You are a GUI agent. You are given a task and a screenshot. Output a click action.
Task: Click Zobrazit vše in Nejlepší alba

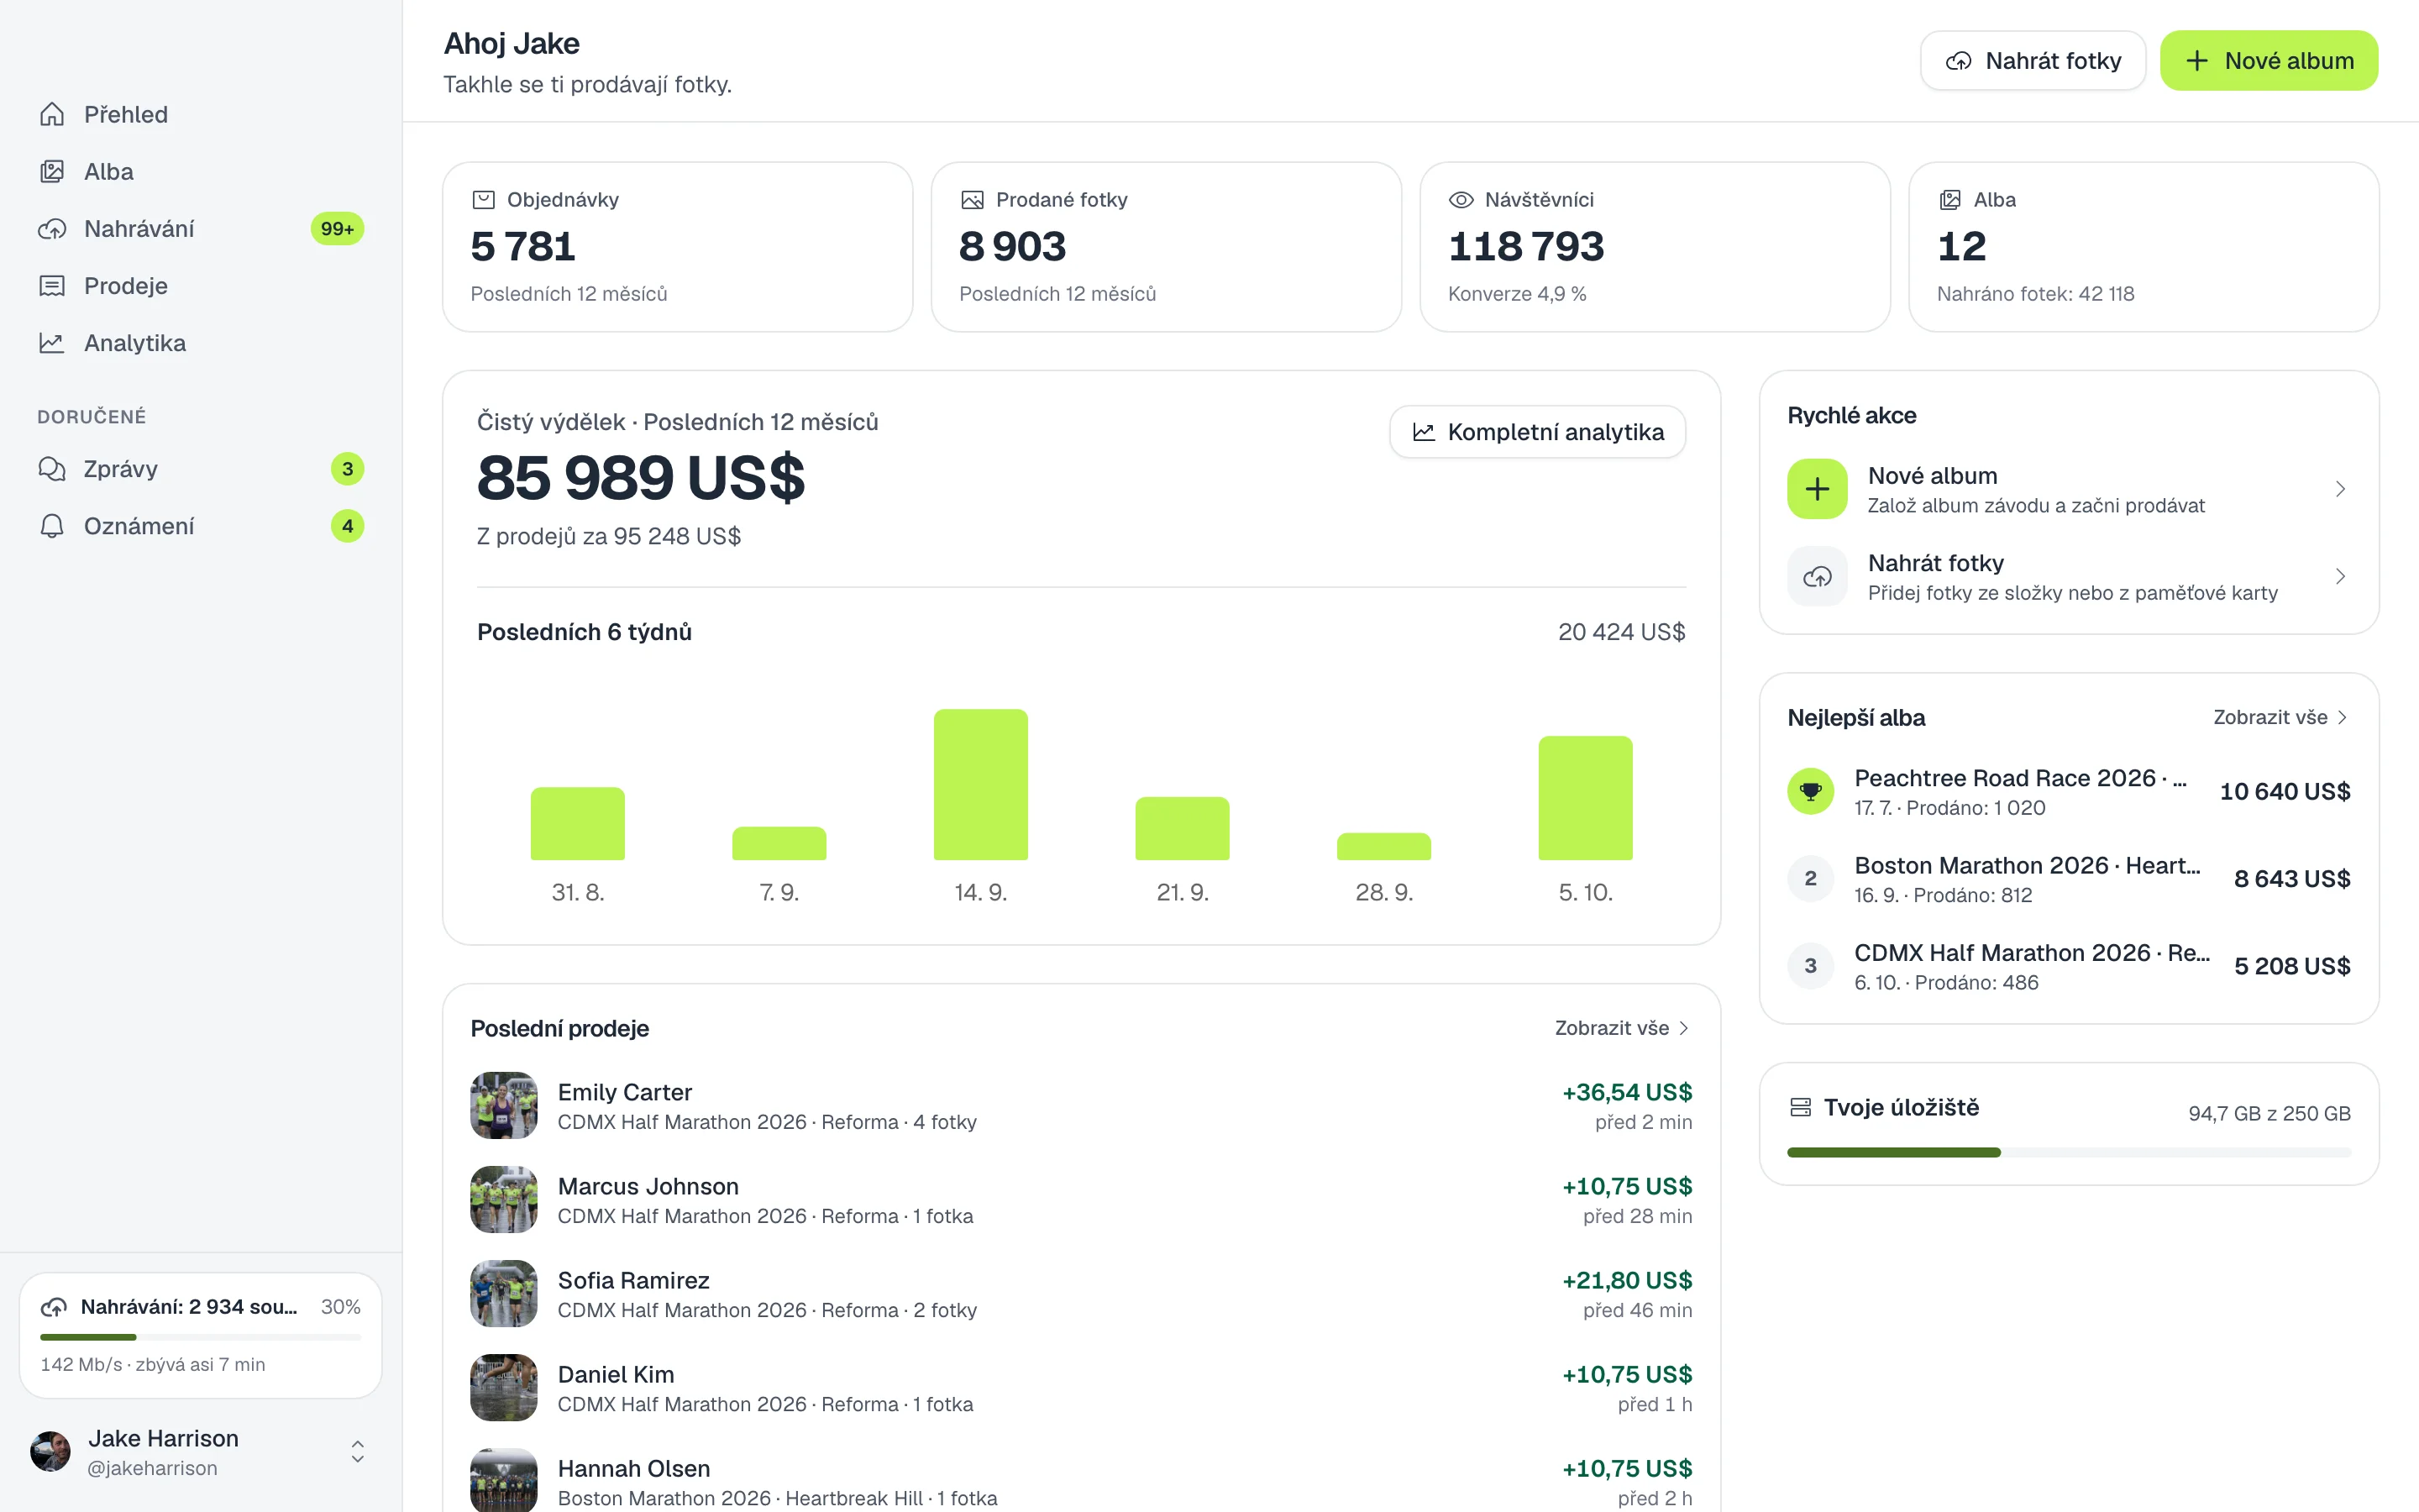click(2281, 718)
